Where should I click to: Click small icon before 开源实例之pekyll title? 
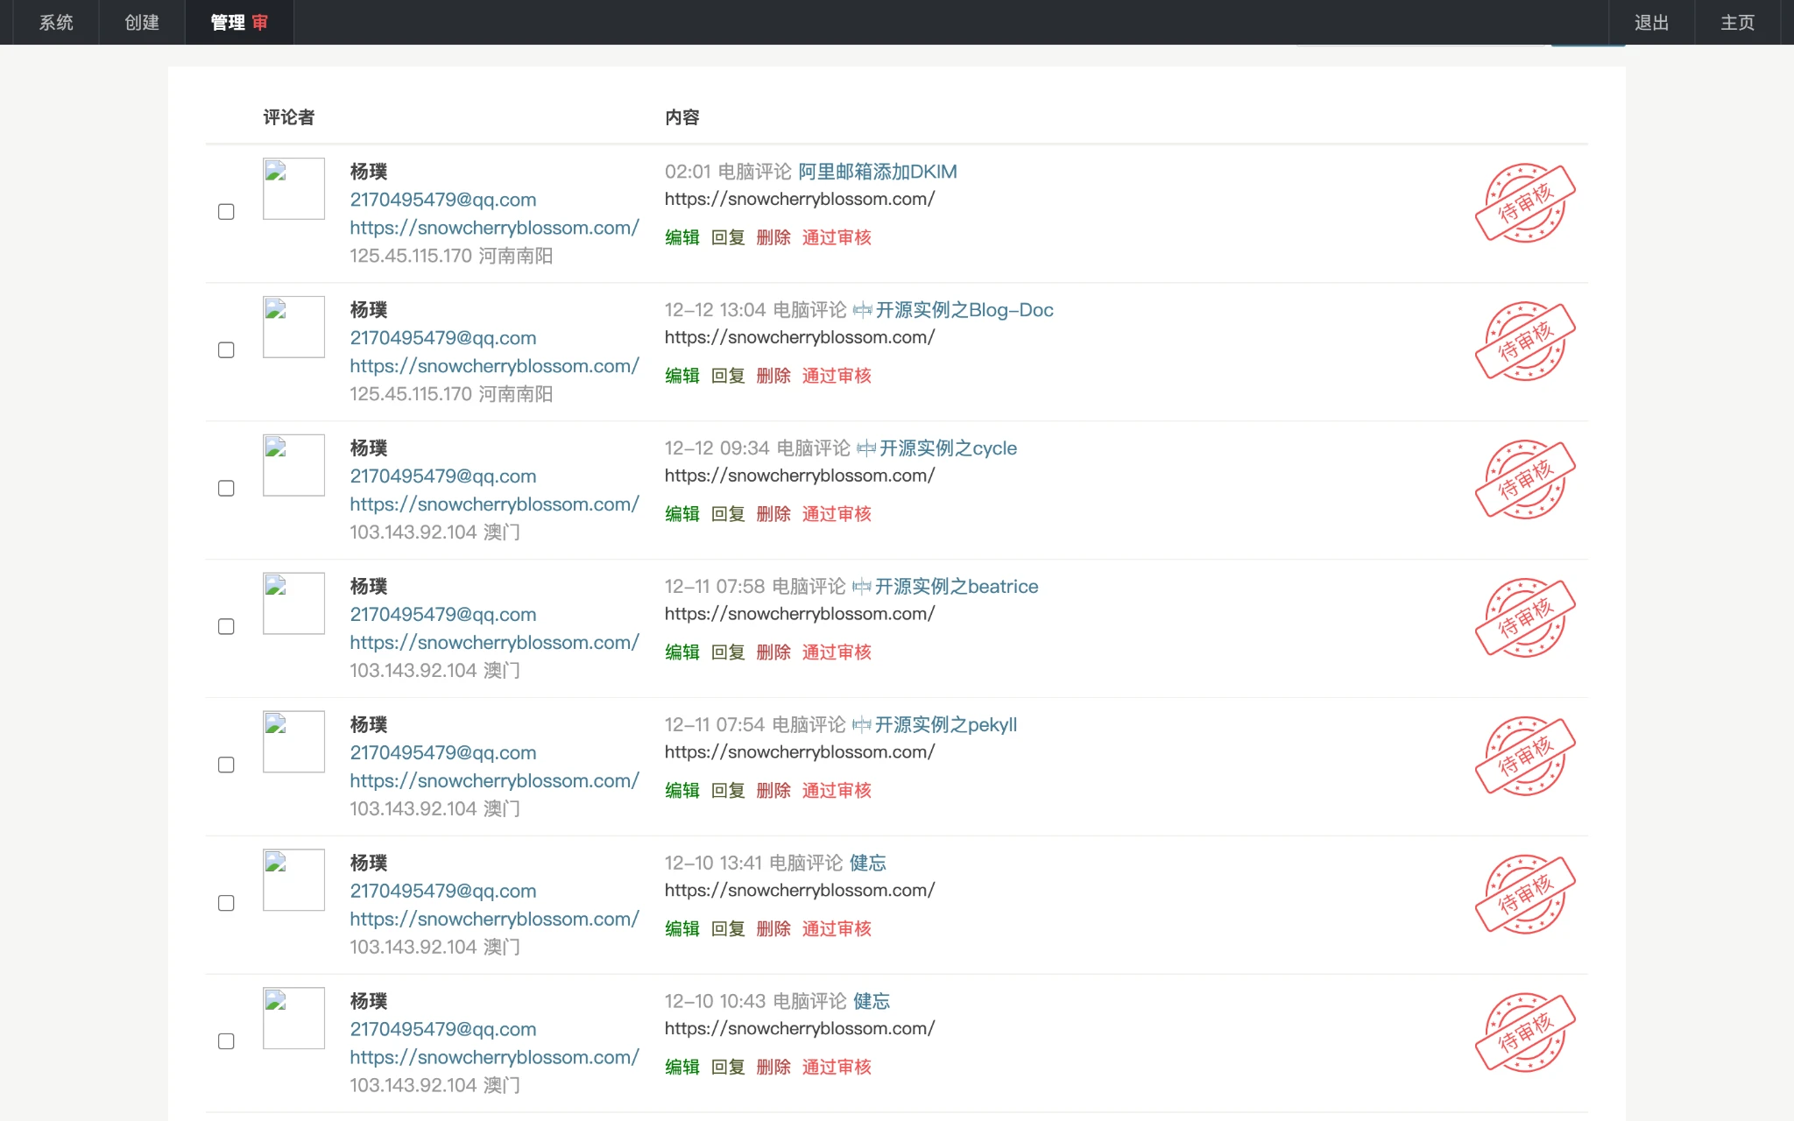tap(861, 725)
